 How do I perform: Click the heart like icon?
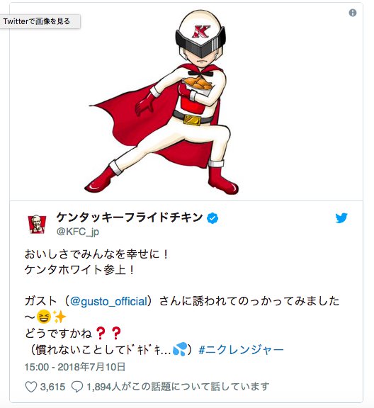click(30, 387)
